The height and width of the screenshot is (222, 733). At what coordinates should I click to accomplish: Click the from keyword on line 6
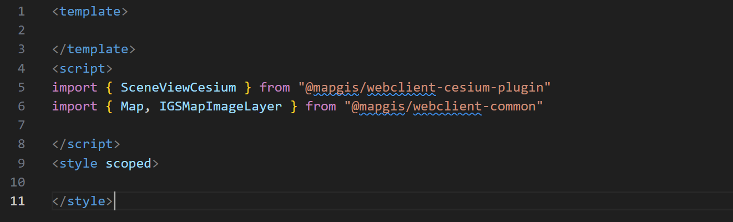321,106
